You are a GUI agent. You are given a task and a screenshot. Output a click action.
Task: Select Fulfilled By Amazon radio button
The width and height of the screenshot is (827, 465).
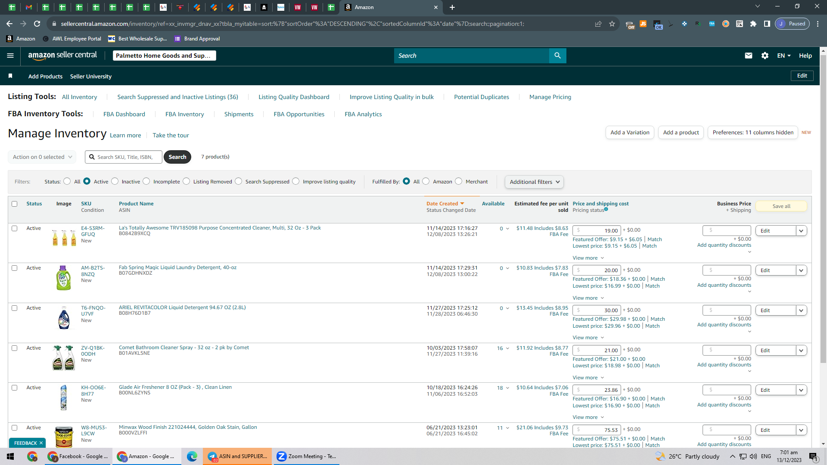coord(426,181)
